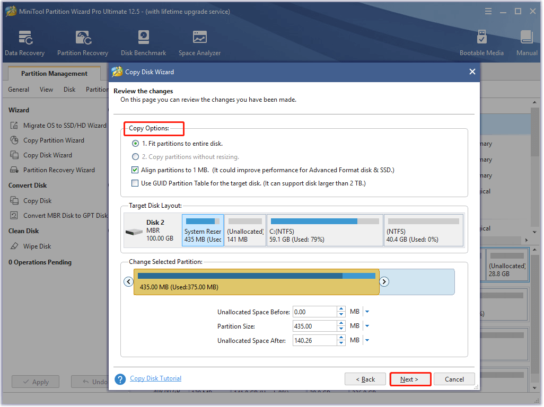Open the General menu
The width and height of the screenshot is (544, 407).
click(x=19, y=90)
